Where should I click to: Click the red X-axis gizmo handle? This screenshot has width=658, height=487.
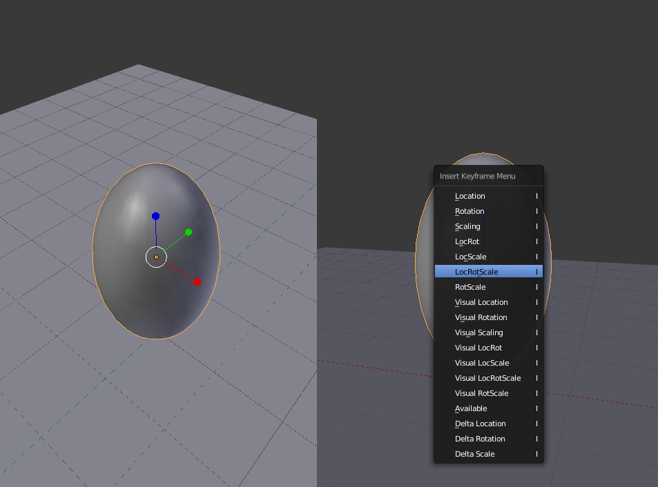(x=197, y=281)
